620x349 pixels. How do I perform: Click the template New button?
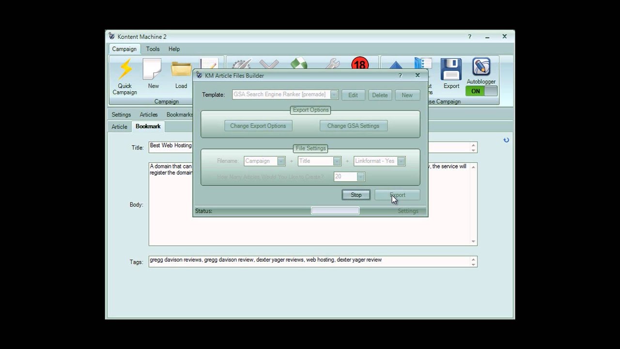click(x=407, y=95)
